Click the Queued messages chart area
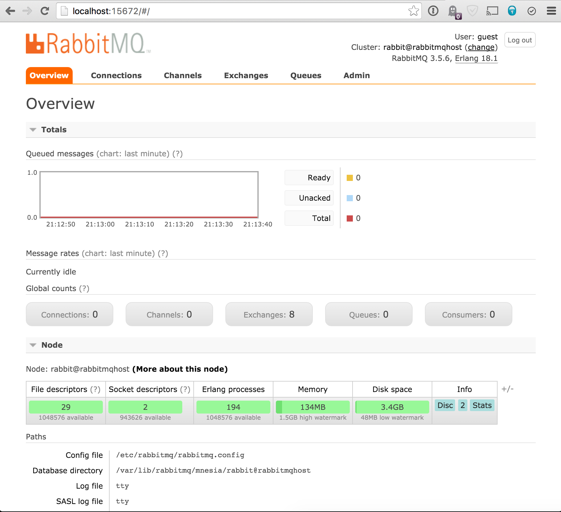Screen dimensions: 561x512 149,194
